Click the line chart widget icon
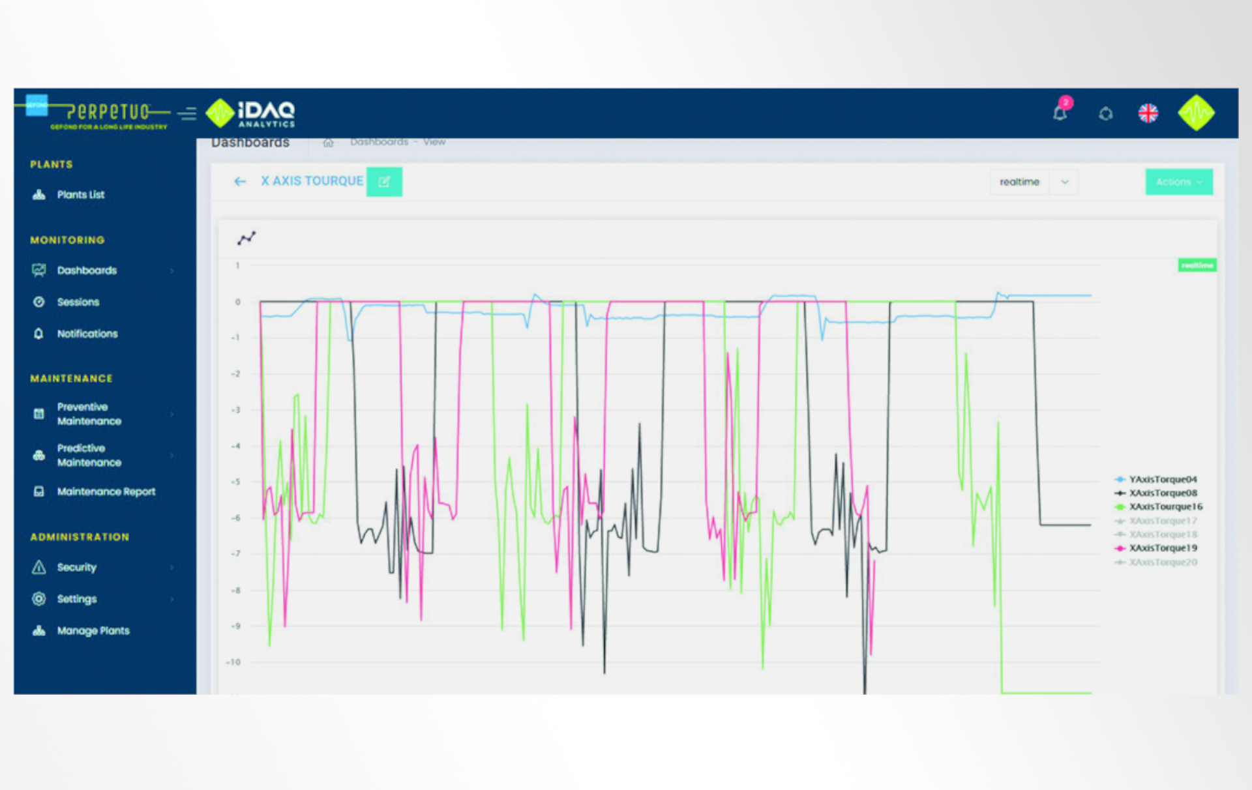The height and width of the screenshot is (790, 1252). (x=246, y=238)
